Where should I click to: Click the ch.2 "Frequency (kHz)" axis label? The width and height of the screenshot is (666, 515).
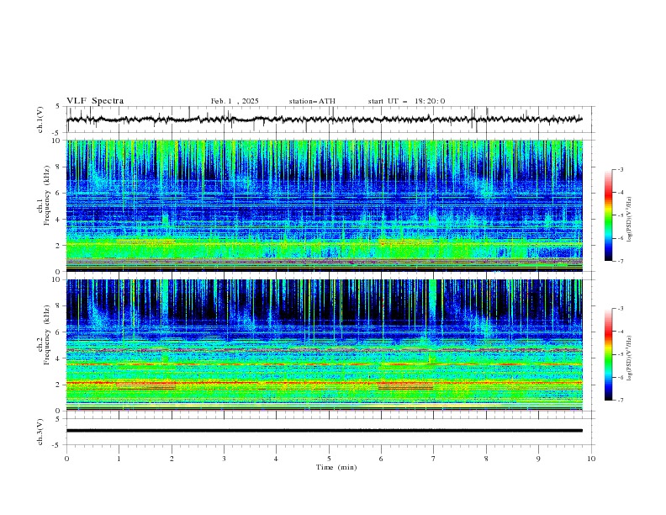pyautogui.click(x=47, y=334)
